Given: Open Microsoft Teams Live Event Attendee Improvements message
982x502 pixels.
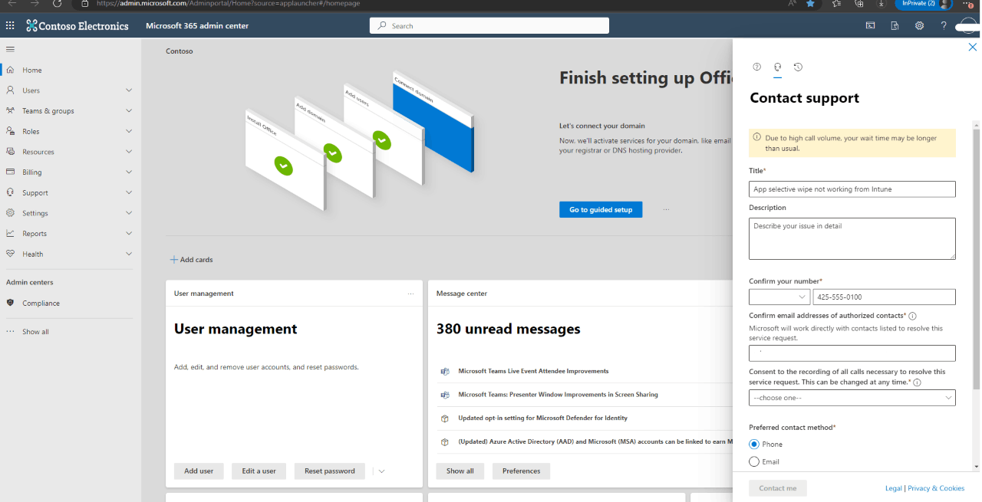Looking at the screenshot, I should point(533,371).
